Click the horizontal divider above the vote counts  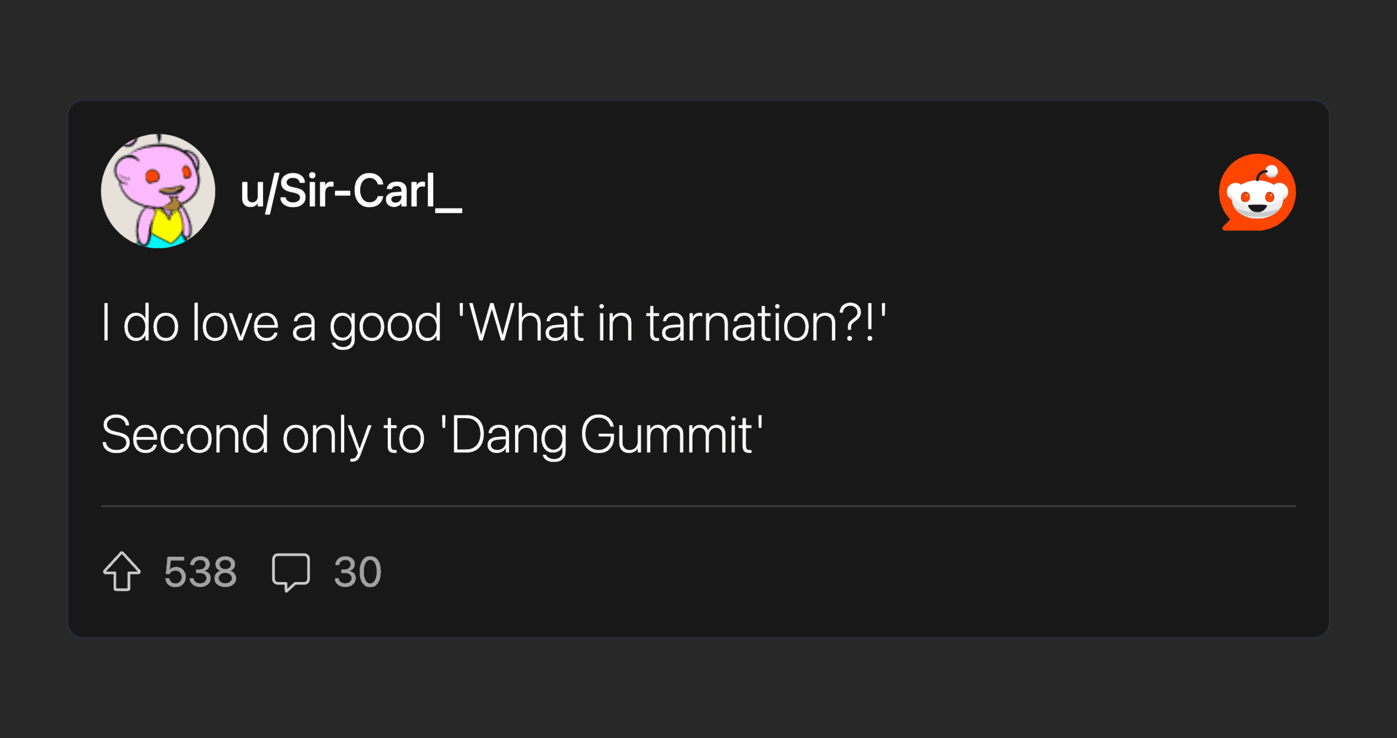pos(698,506)
